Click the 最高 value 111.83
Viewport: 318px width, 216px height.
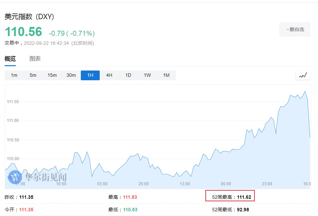point(130,197)
